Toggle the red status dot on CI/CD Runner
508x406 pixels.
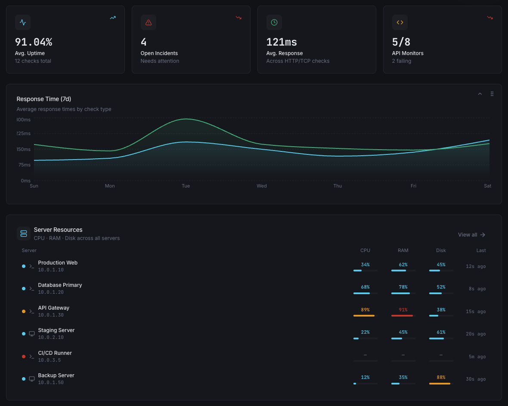(x=24, y=356)
